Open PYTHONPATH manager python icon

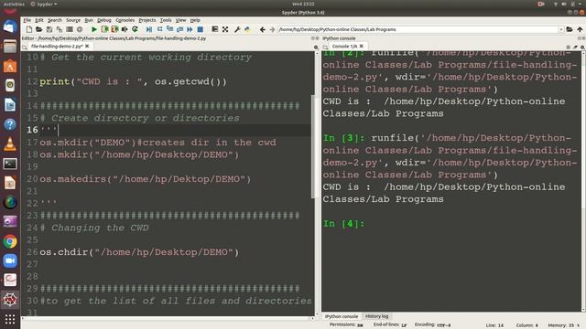tap(247, 29)
